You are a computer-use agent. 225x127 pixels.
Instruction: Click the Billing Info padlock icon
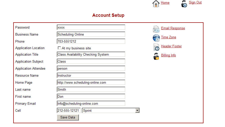click(x=156, y=56)
